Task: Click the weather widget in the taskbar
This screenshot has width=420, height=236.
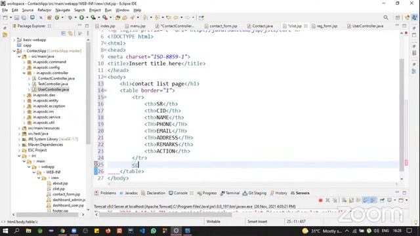Action: click(322, 231)
